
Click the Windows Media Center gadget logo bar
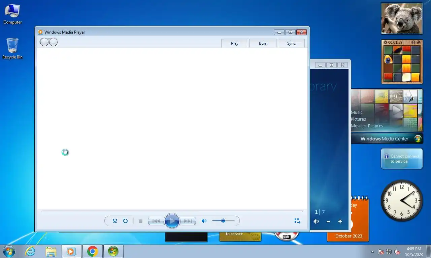(x=387, y=139)
